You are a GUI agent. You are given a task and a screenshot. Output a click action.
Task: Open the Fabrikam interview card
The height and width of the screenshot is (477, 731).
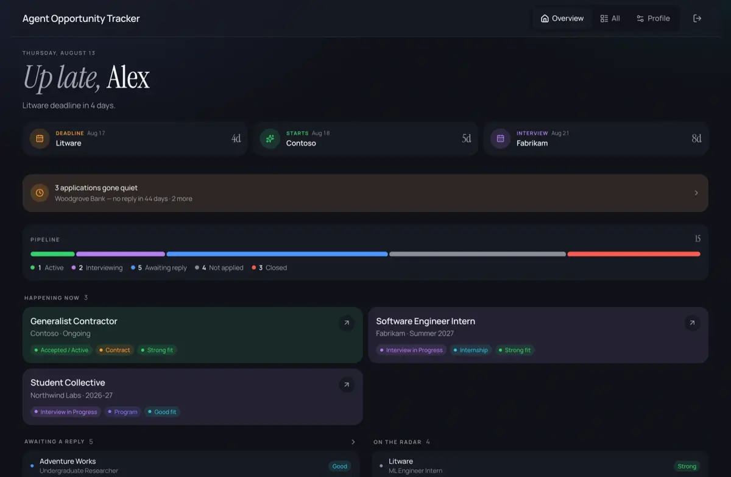pos(596,138)
